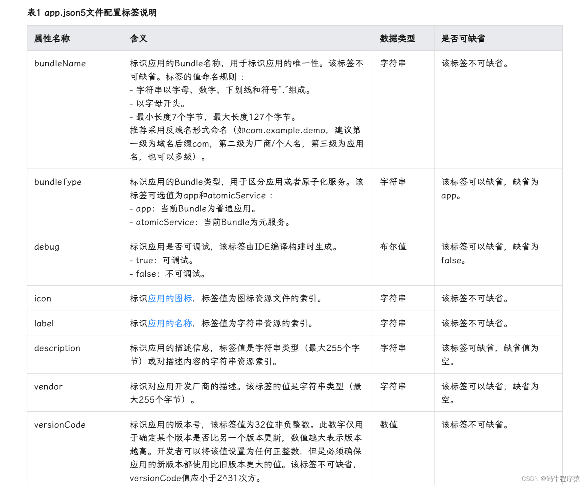Click the versionCode attribute cell
Screen dimensions: 585x485
click(x=60, y=425)
